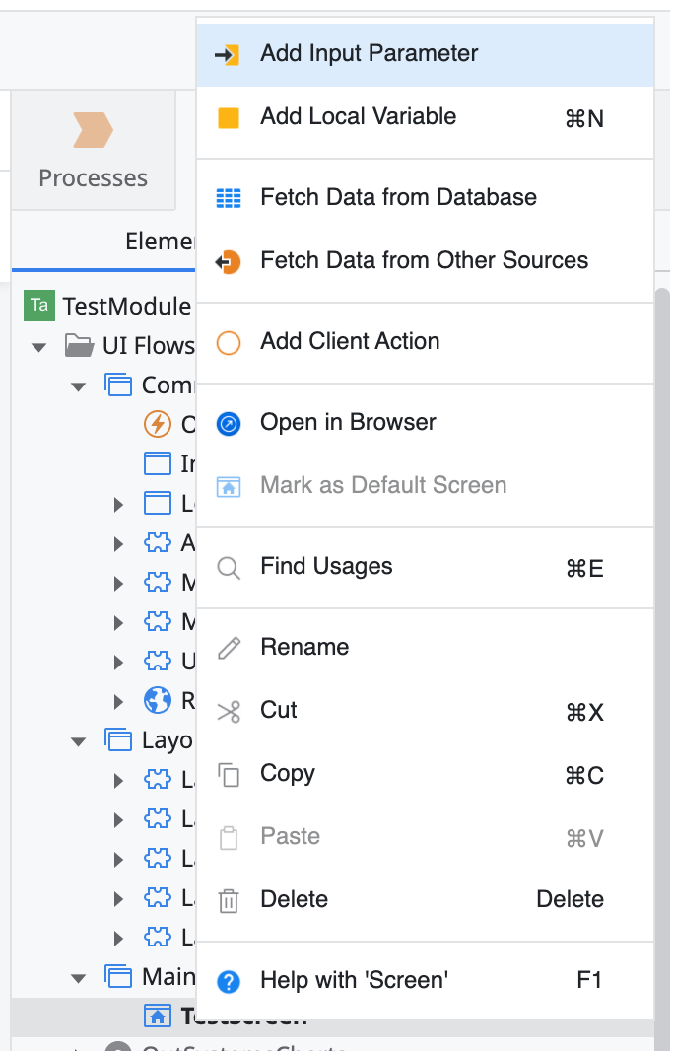Click the Rename pencil icon

point(228,648)
